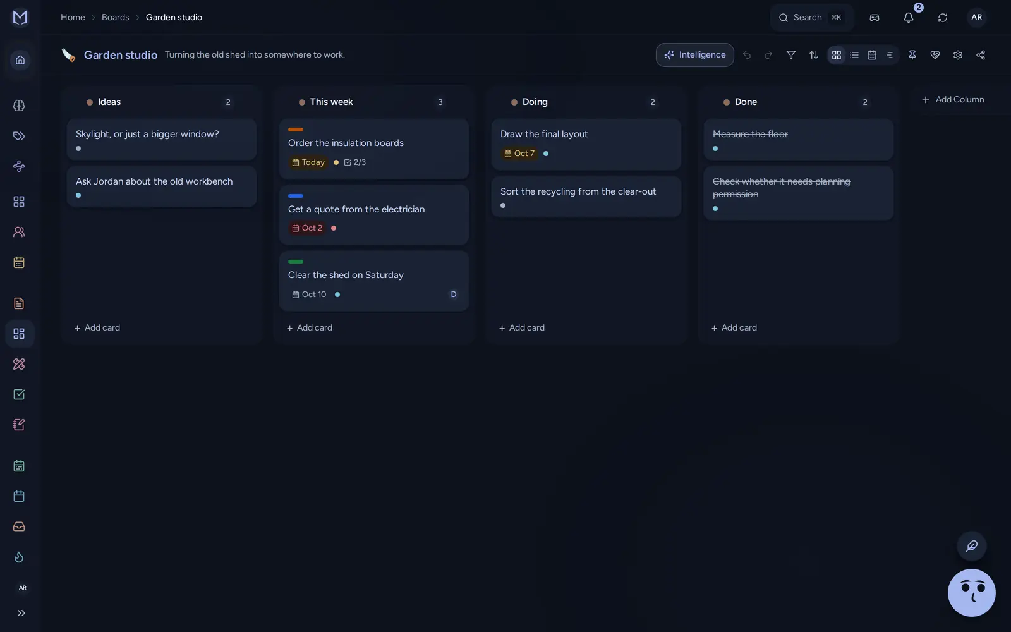Switch to the list view
The width and height of the screenshot is (1011, 632).
click(854, 55)
